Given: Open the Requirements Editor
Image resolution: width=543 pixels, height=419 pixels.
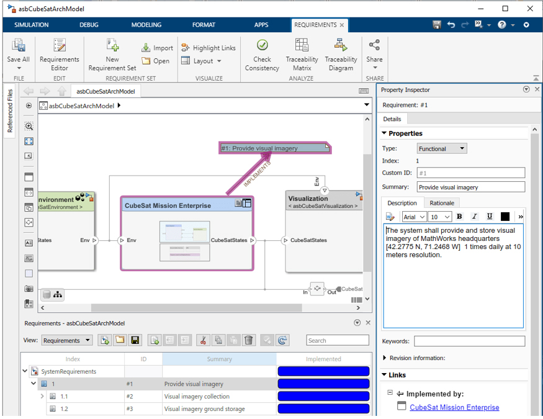Looking at the screenshot, I should [x=59, y=53].
